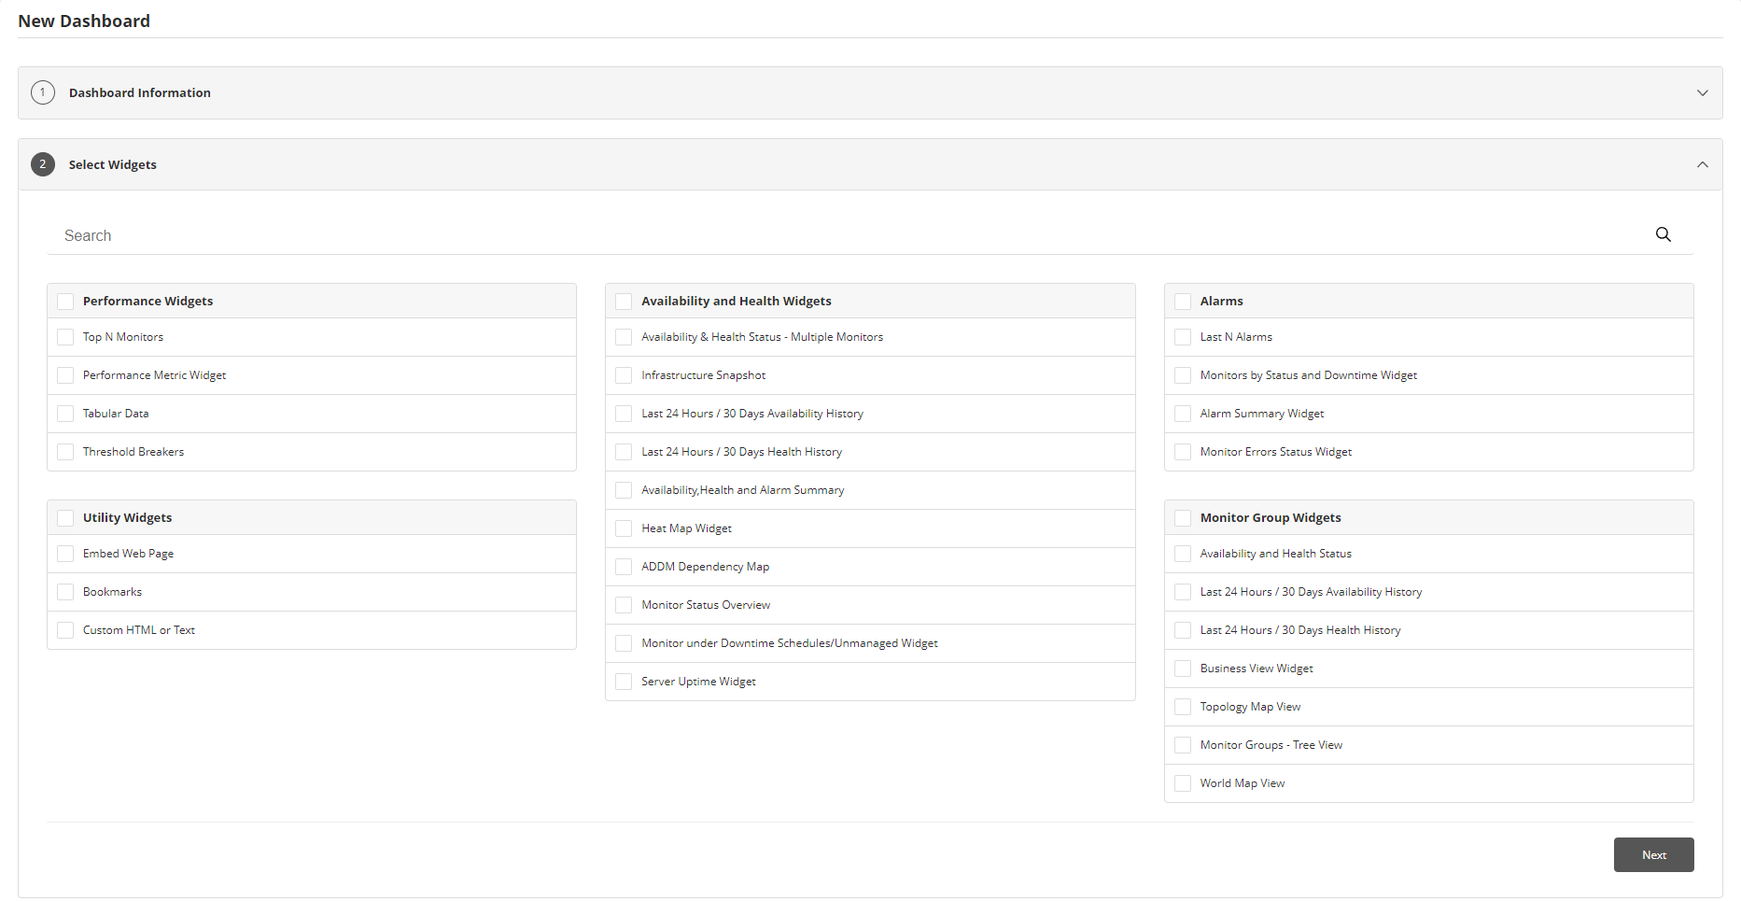Click the Select Widgets section title
The image size is (1741, 901).
click(x=112, y=164)
